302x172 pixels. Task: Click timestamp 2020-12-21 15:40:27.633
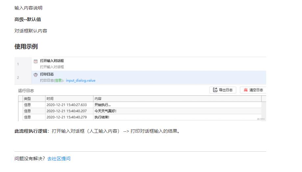tap(67, 105)
